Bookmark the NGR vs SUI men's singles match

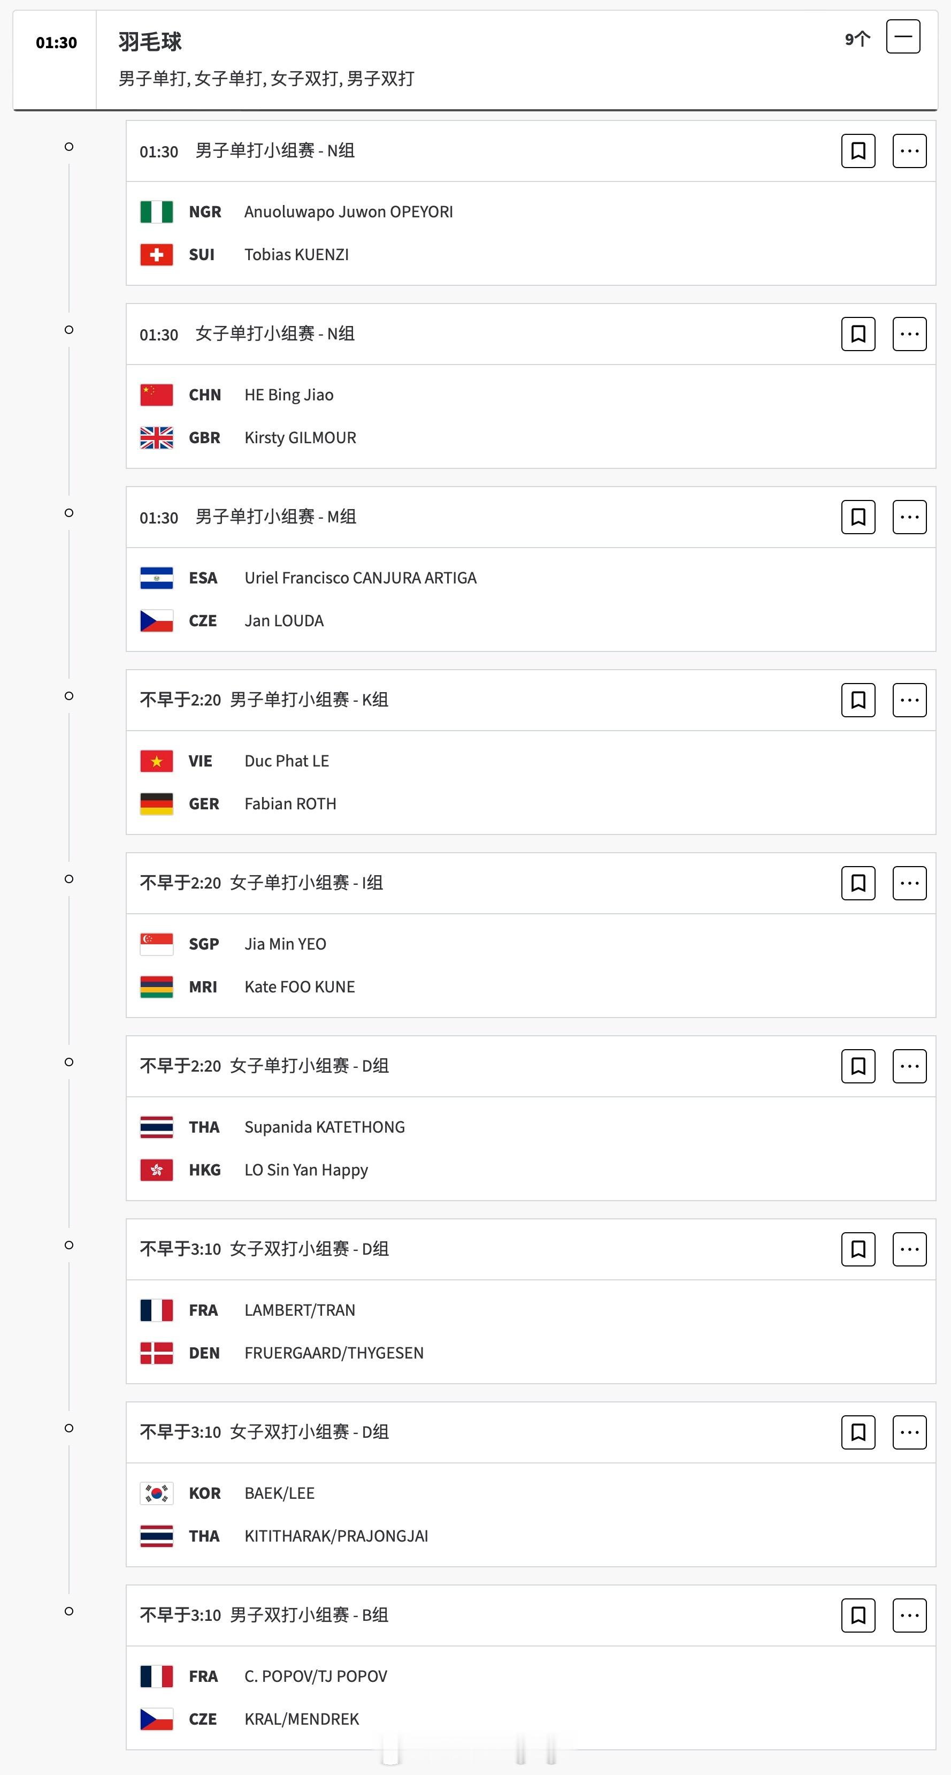[858, 151]
